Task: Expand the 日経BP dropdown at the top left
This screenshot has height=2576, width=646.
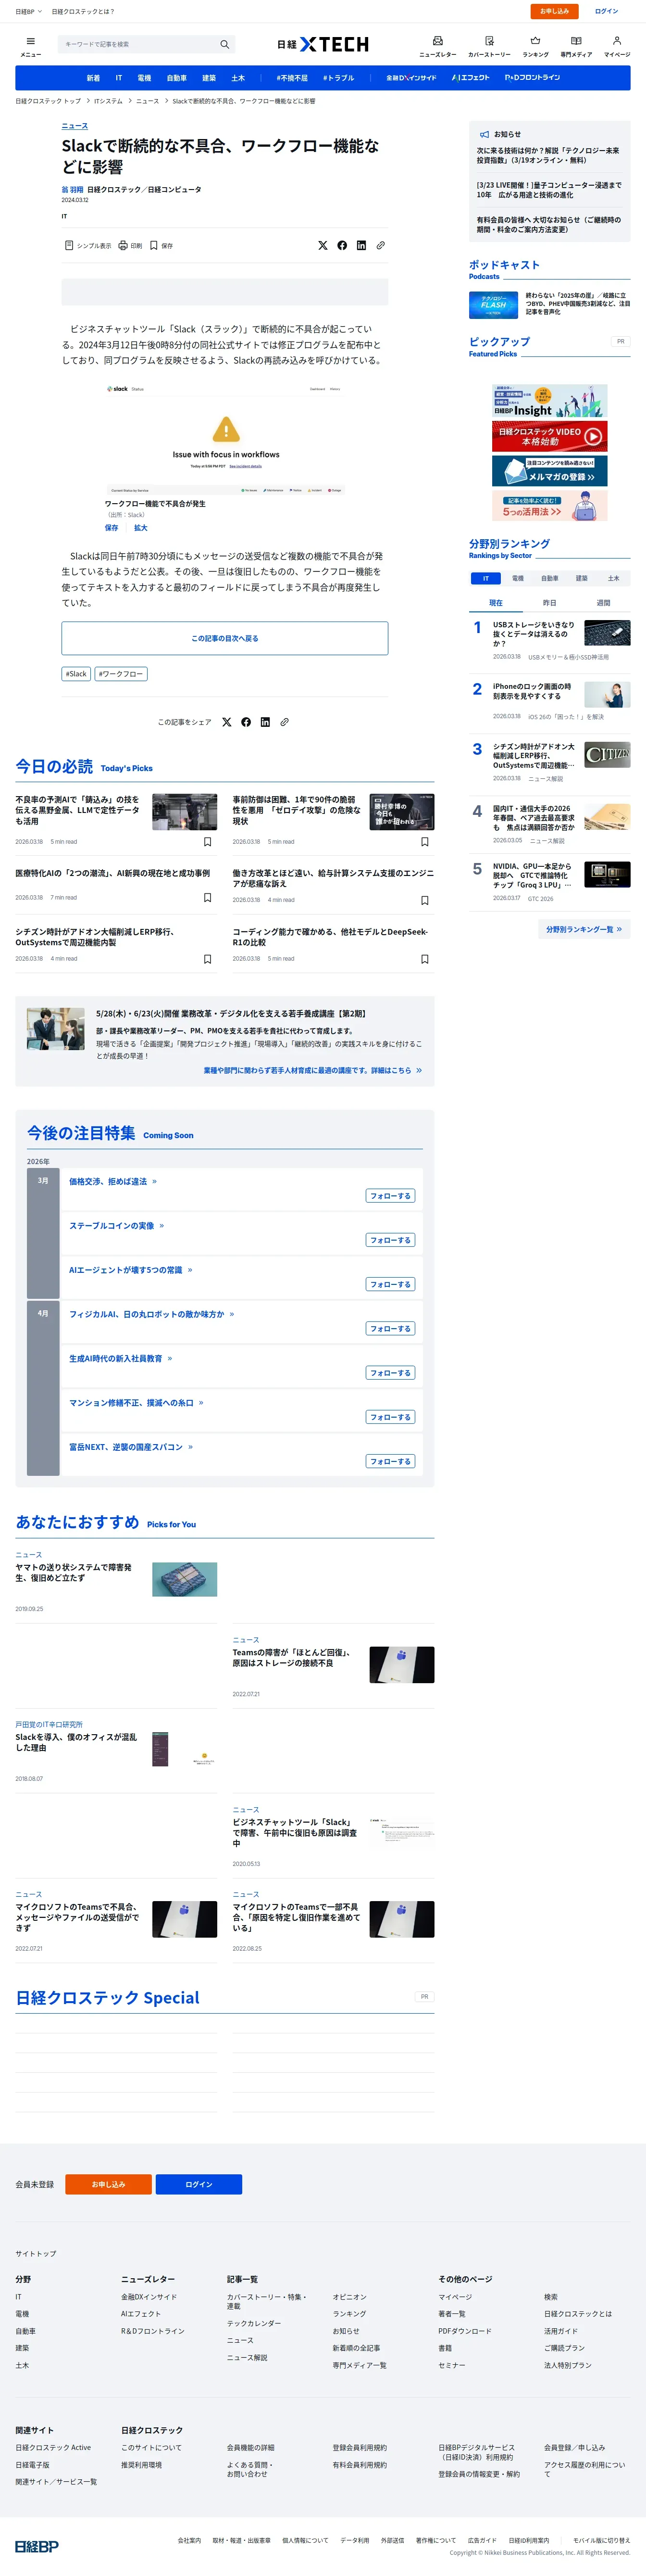Action: pyautogui.click(x=28, y=11)
